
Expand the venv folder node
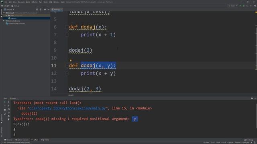pos(6,16)
